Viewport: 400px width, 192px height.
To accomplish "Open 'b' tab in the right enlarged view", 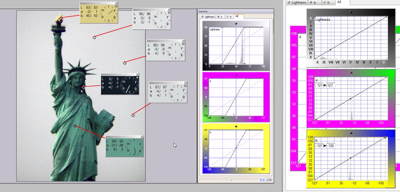I will click(329, 2).
